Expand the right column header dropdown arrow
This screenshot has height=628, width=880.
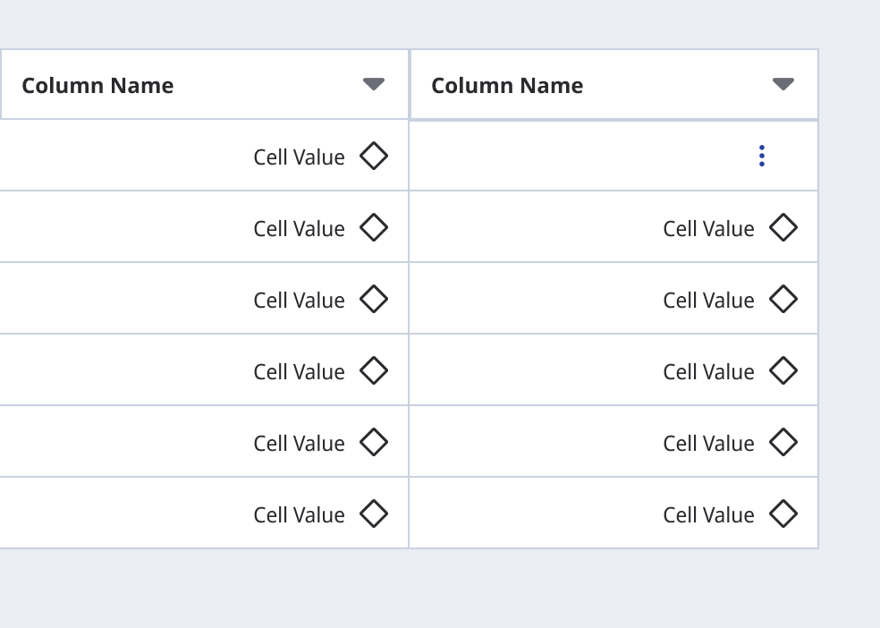[783, 84]
